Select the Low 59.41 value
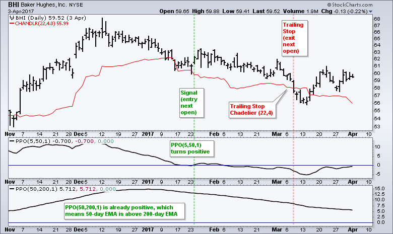This screenshot has height=234, width=393. [236, 11]
